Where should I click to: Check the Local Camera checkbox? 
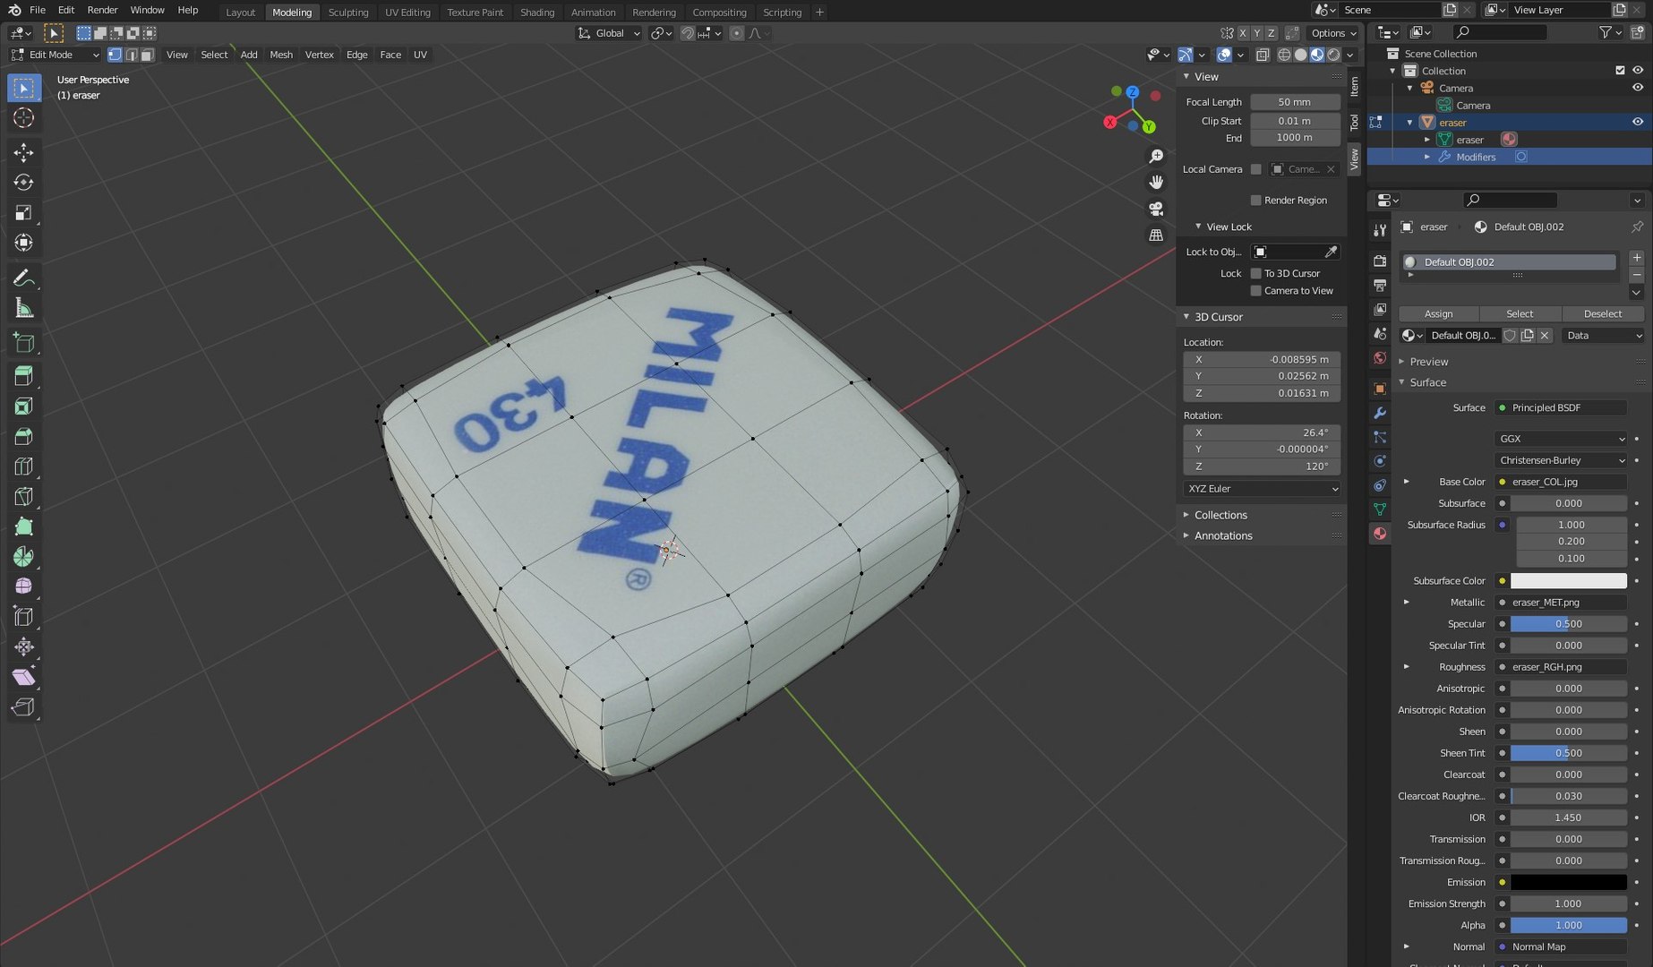click(x=1256, y=169)
